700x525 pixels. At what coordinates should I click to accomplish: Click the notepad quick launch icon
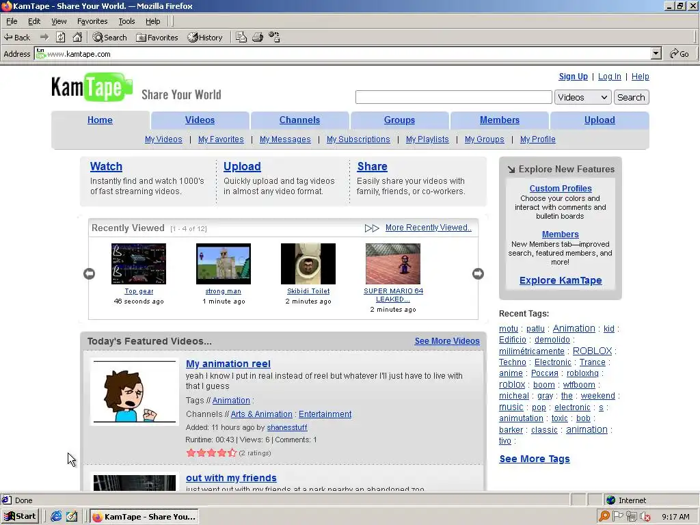tap(72, 517)
